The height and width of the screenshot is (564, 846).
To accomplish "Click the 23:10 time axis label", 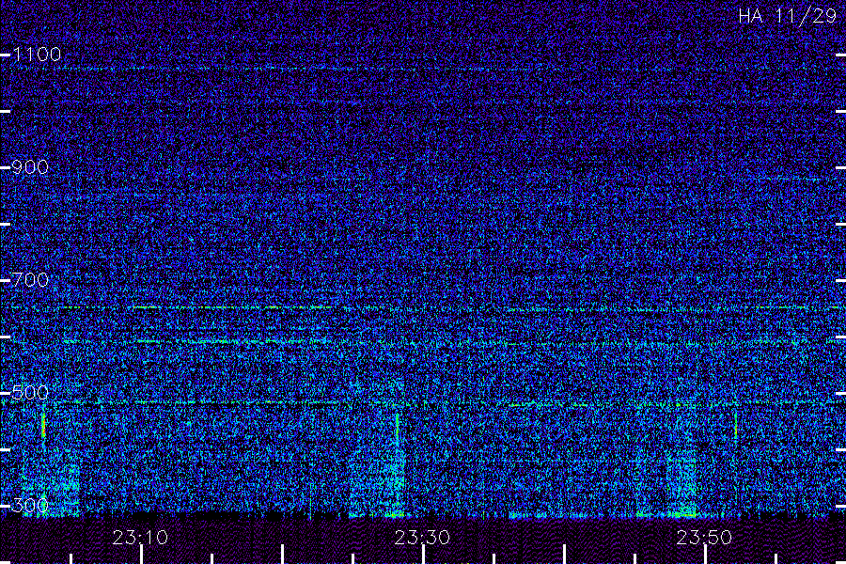I will pyautogui.click(x=140, y=538).
